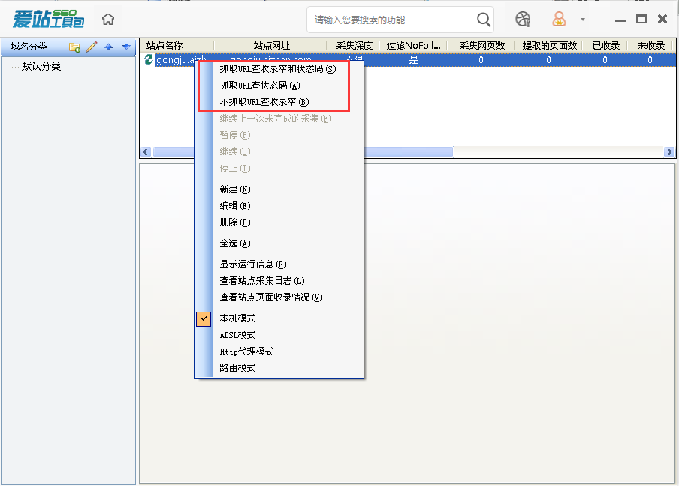Image resolution: width=679 pixels, height=486 pixels.
Task: Close the application window
Action: point(662,19)
